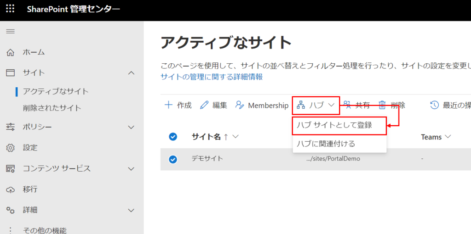Open Settings gear icon in sidebar
Viewport: 471px width, 234px height.
[10, 148]
